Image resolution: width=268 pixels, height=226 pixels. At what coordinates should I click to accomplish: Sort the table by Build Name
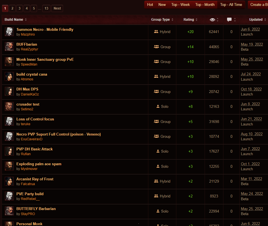coord(15,20)
